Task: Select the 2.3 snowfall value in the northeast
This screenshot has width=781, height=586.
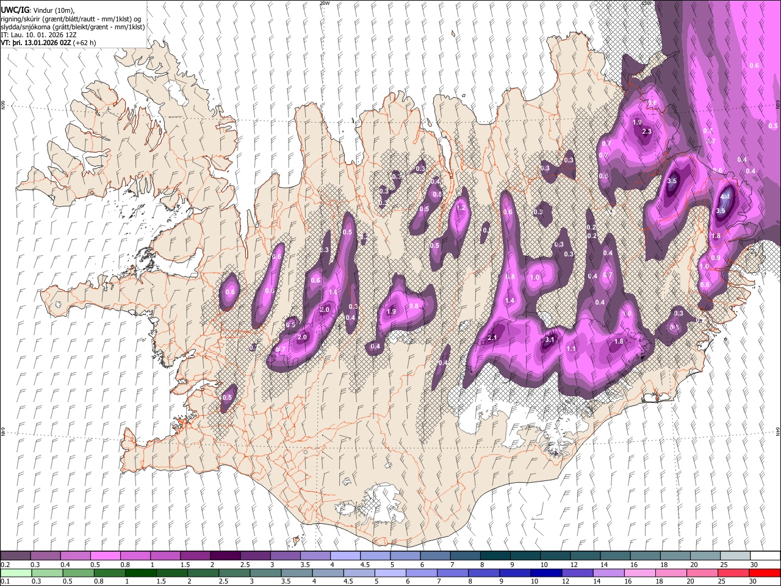Action: click(647, 132)
